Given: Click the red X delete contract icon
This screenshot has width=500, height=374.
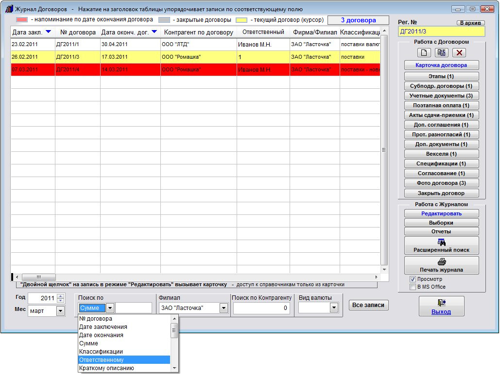Looking at the screenshot, I should 459,52.
